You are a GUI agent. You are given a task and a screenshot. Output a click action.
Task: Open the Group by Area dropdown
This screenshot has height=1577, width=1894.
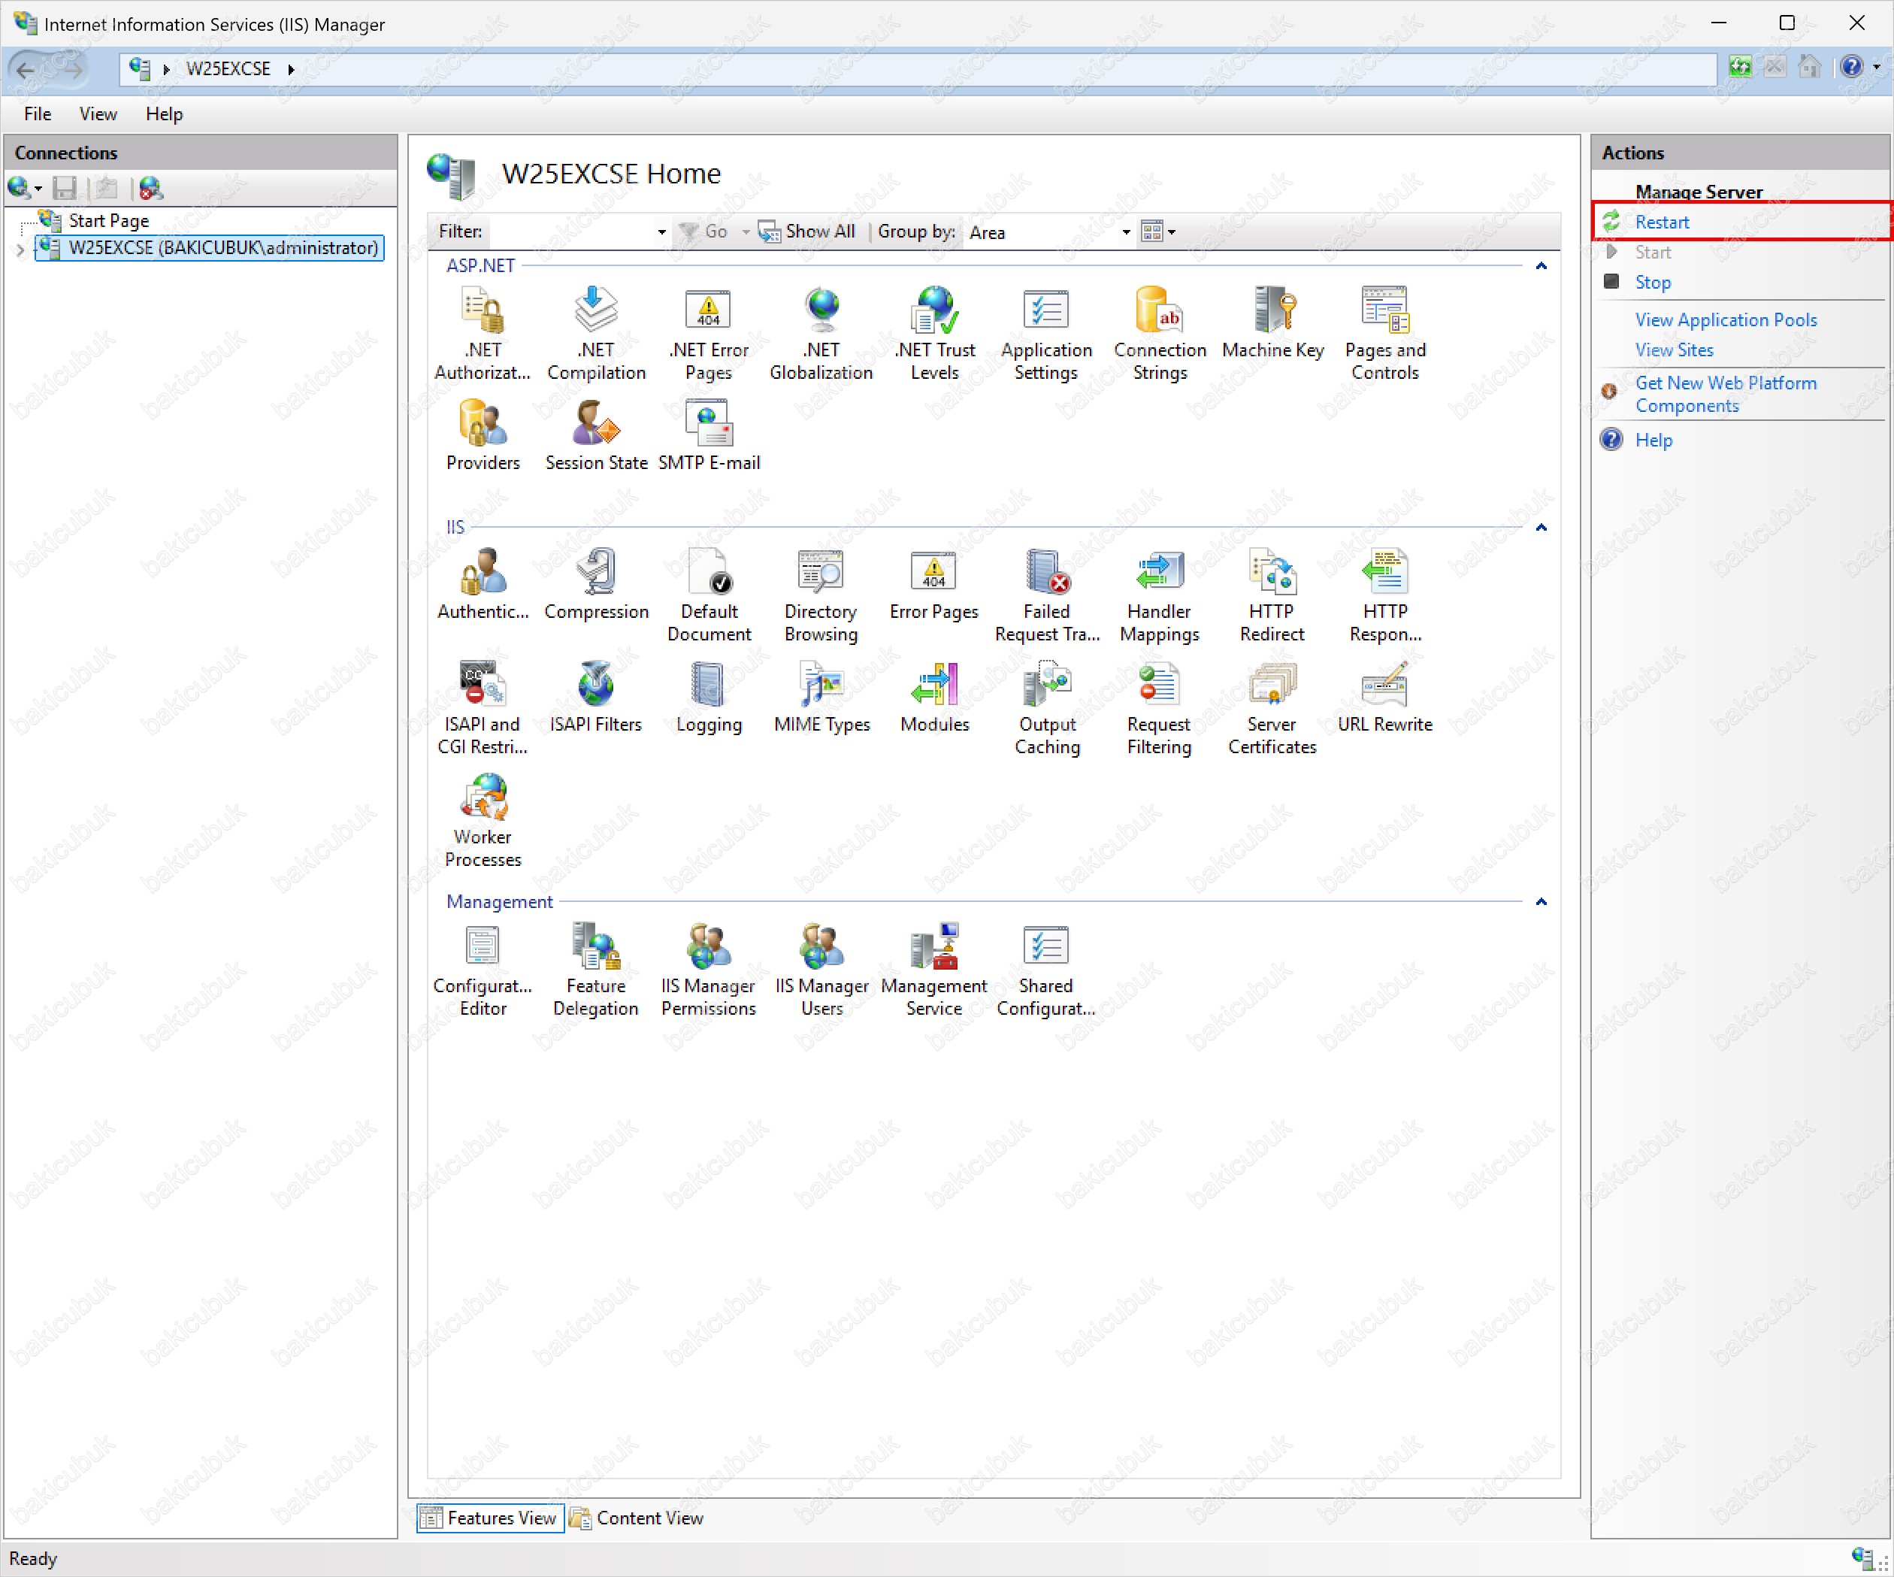pyautogui.click(x=1126, y=233)
